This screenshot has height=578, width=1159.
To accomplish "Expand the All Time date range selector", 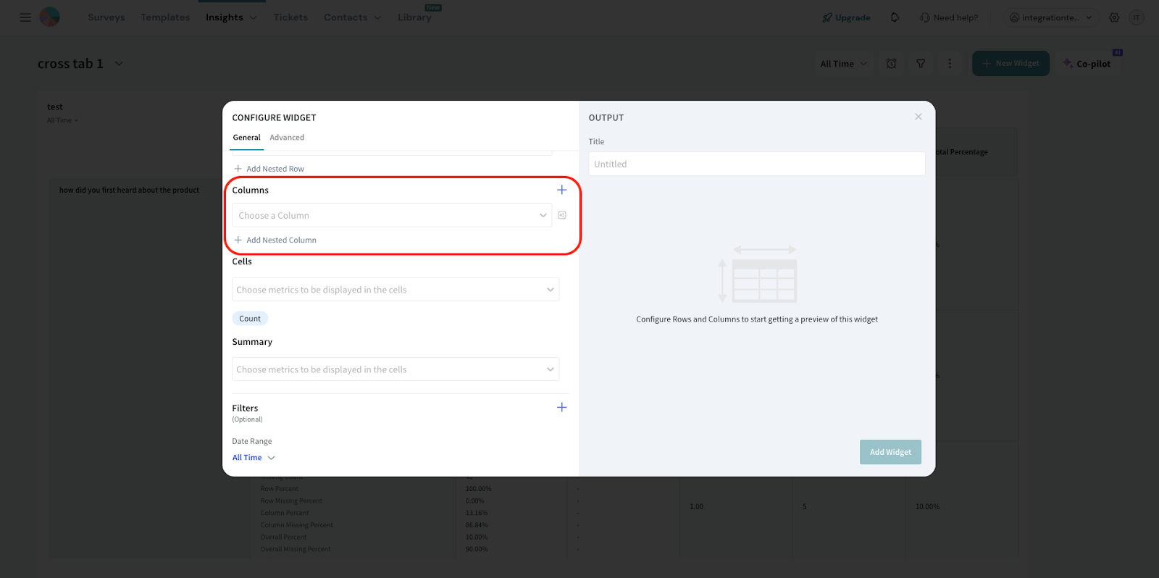I will pyautogui.click(x=254, y=458).
